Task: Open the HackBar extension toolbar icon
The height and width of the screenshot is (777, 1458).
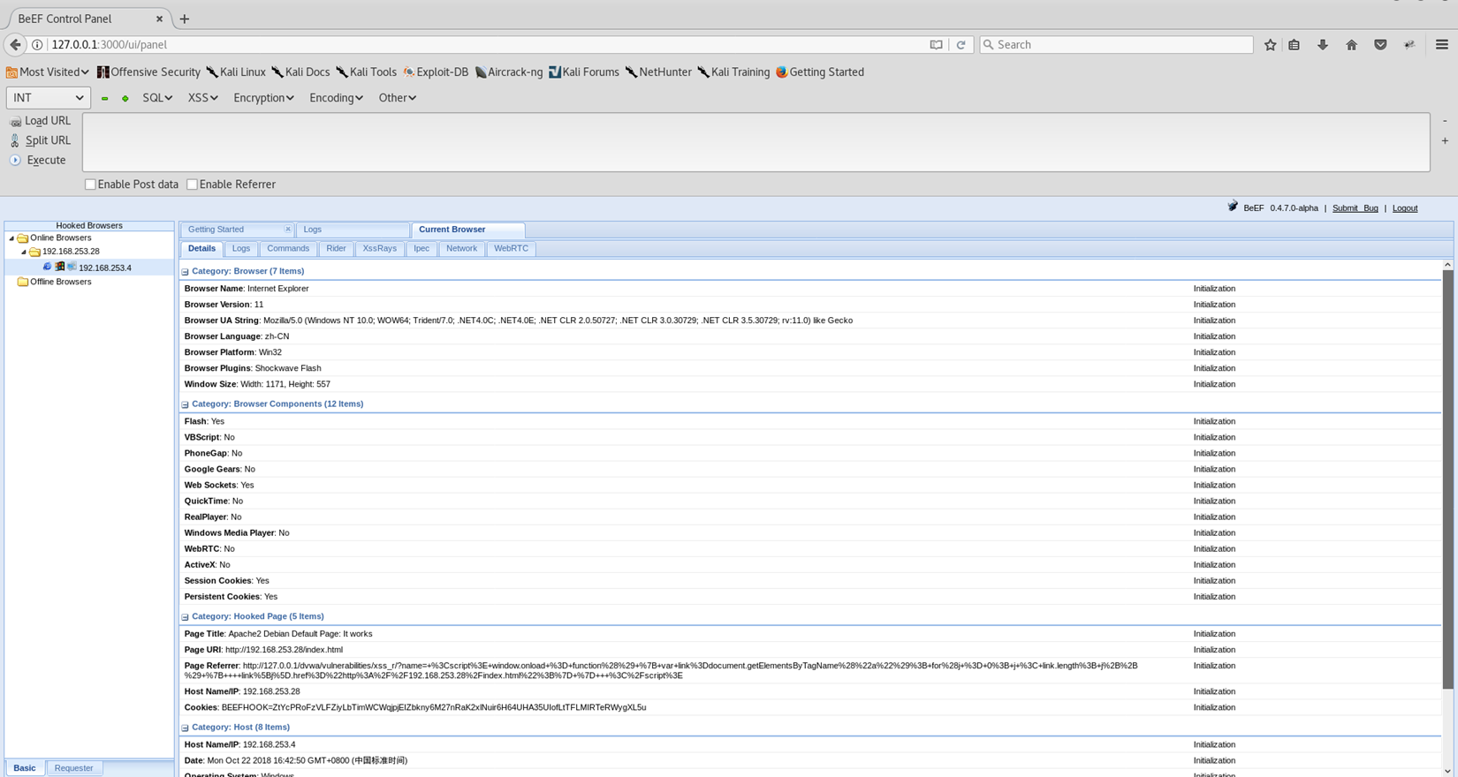Action: 1409,44
